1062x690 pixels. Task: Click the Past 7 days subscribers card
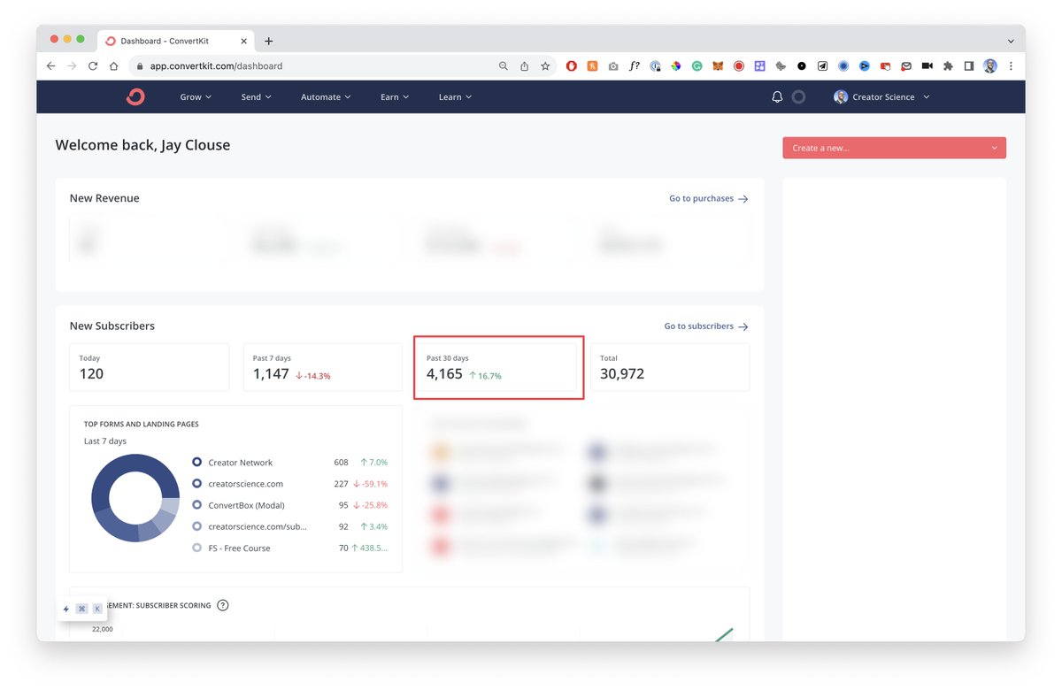(x=323, y=367)
